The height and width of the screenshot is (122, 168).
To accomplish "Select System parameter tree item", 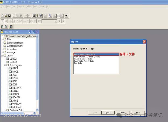I will click(15, 42).
